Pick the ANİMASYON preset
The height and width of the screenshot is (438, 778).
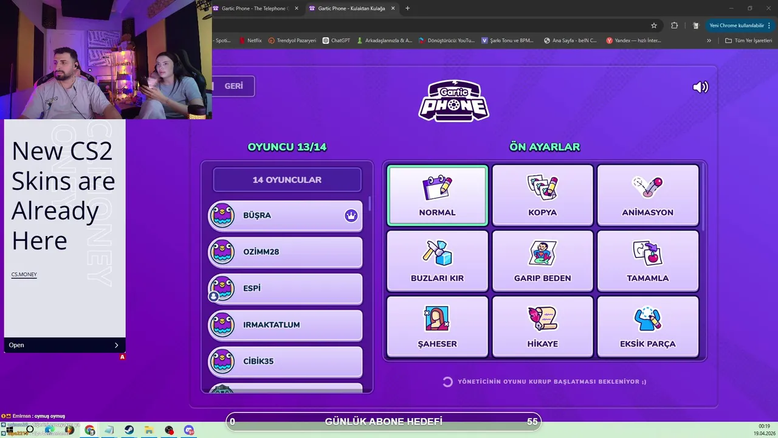click(x=647, y=195)
